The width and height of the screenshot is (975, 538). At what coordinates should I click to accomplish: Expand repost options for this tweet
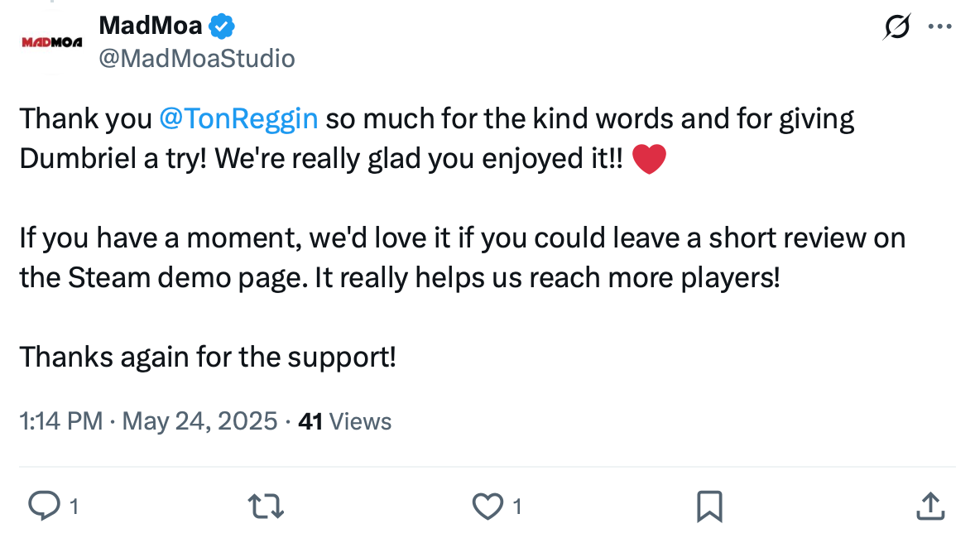pos(267,502)
